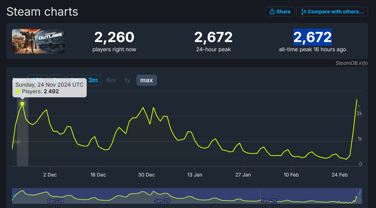Click the navigator right range handle
This screenshot has height=208, width=376.
(x=362, y=196)
